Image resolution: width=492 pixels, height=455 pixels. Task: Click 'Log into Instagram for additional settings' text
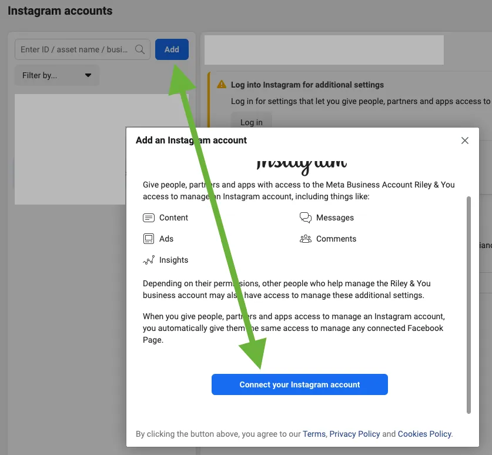[x=307, y=85]
